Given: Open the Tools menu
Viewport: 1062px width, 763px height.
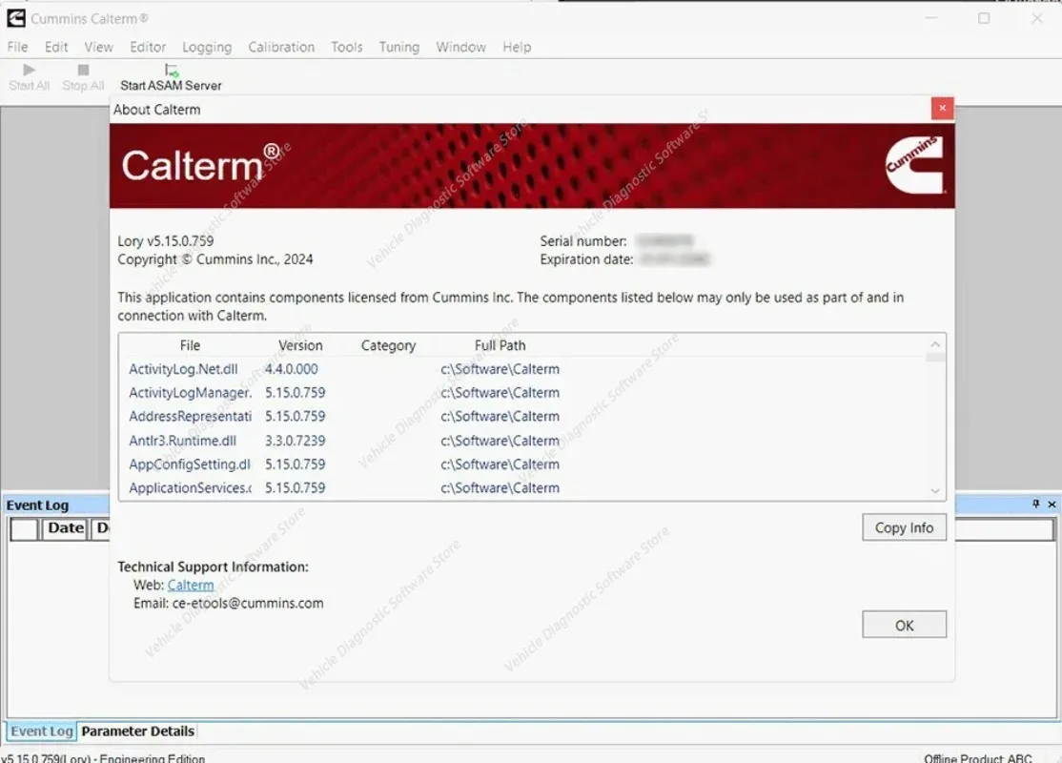Looking at the screenshot, I should (346, 47).
